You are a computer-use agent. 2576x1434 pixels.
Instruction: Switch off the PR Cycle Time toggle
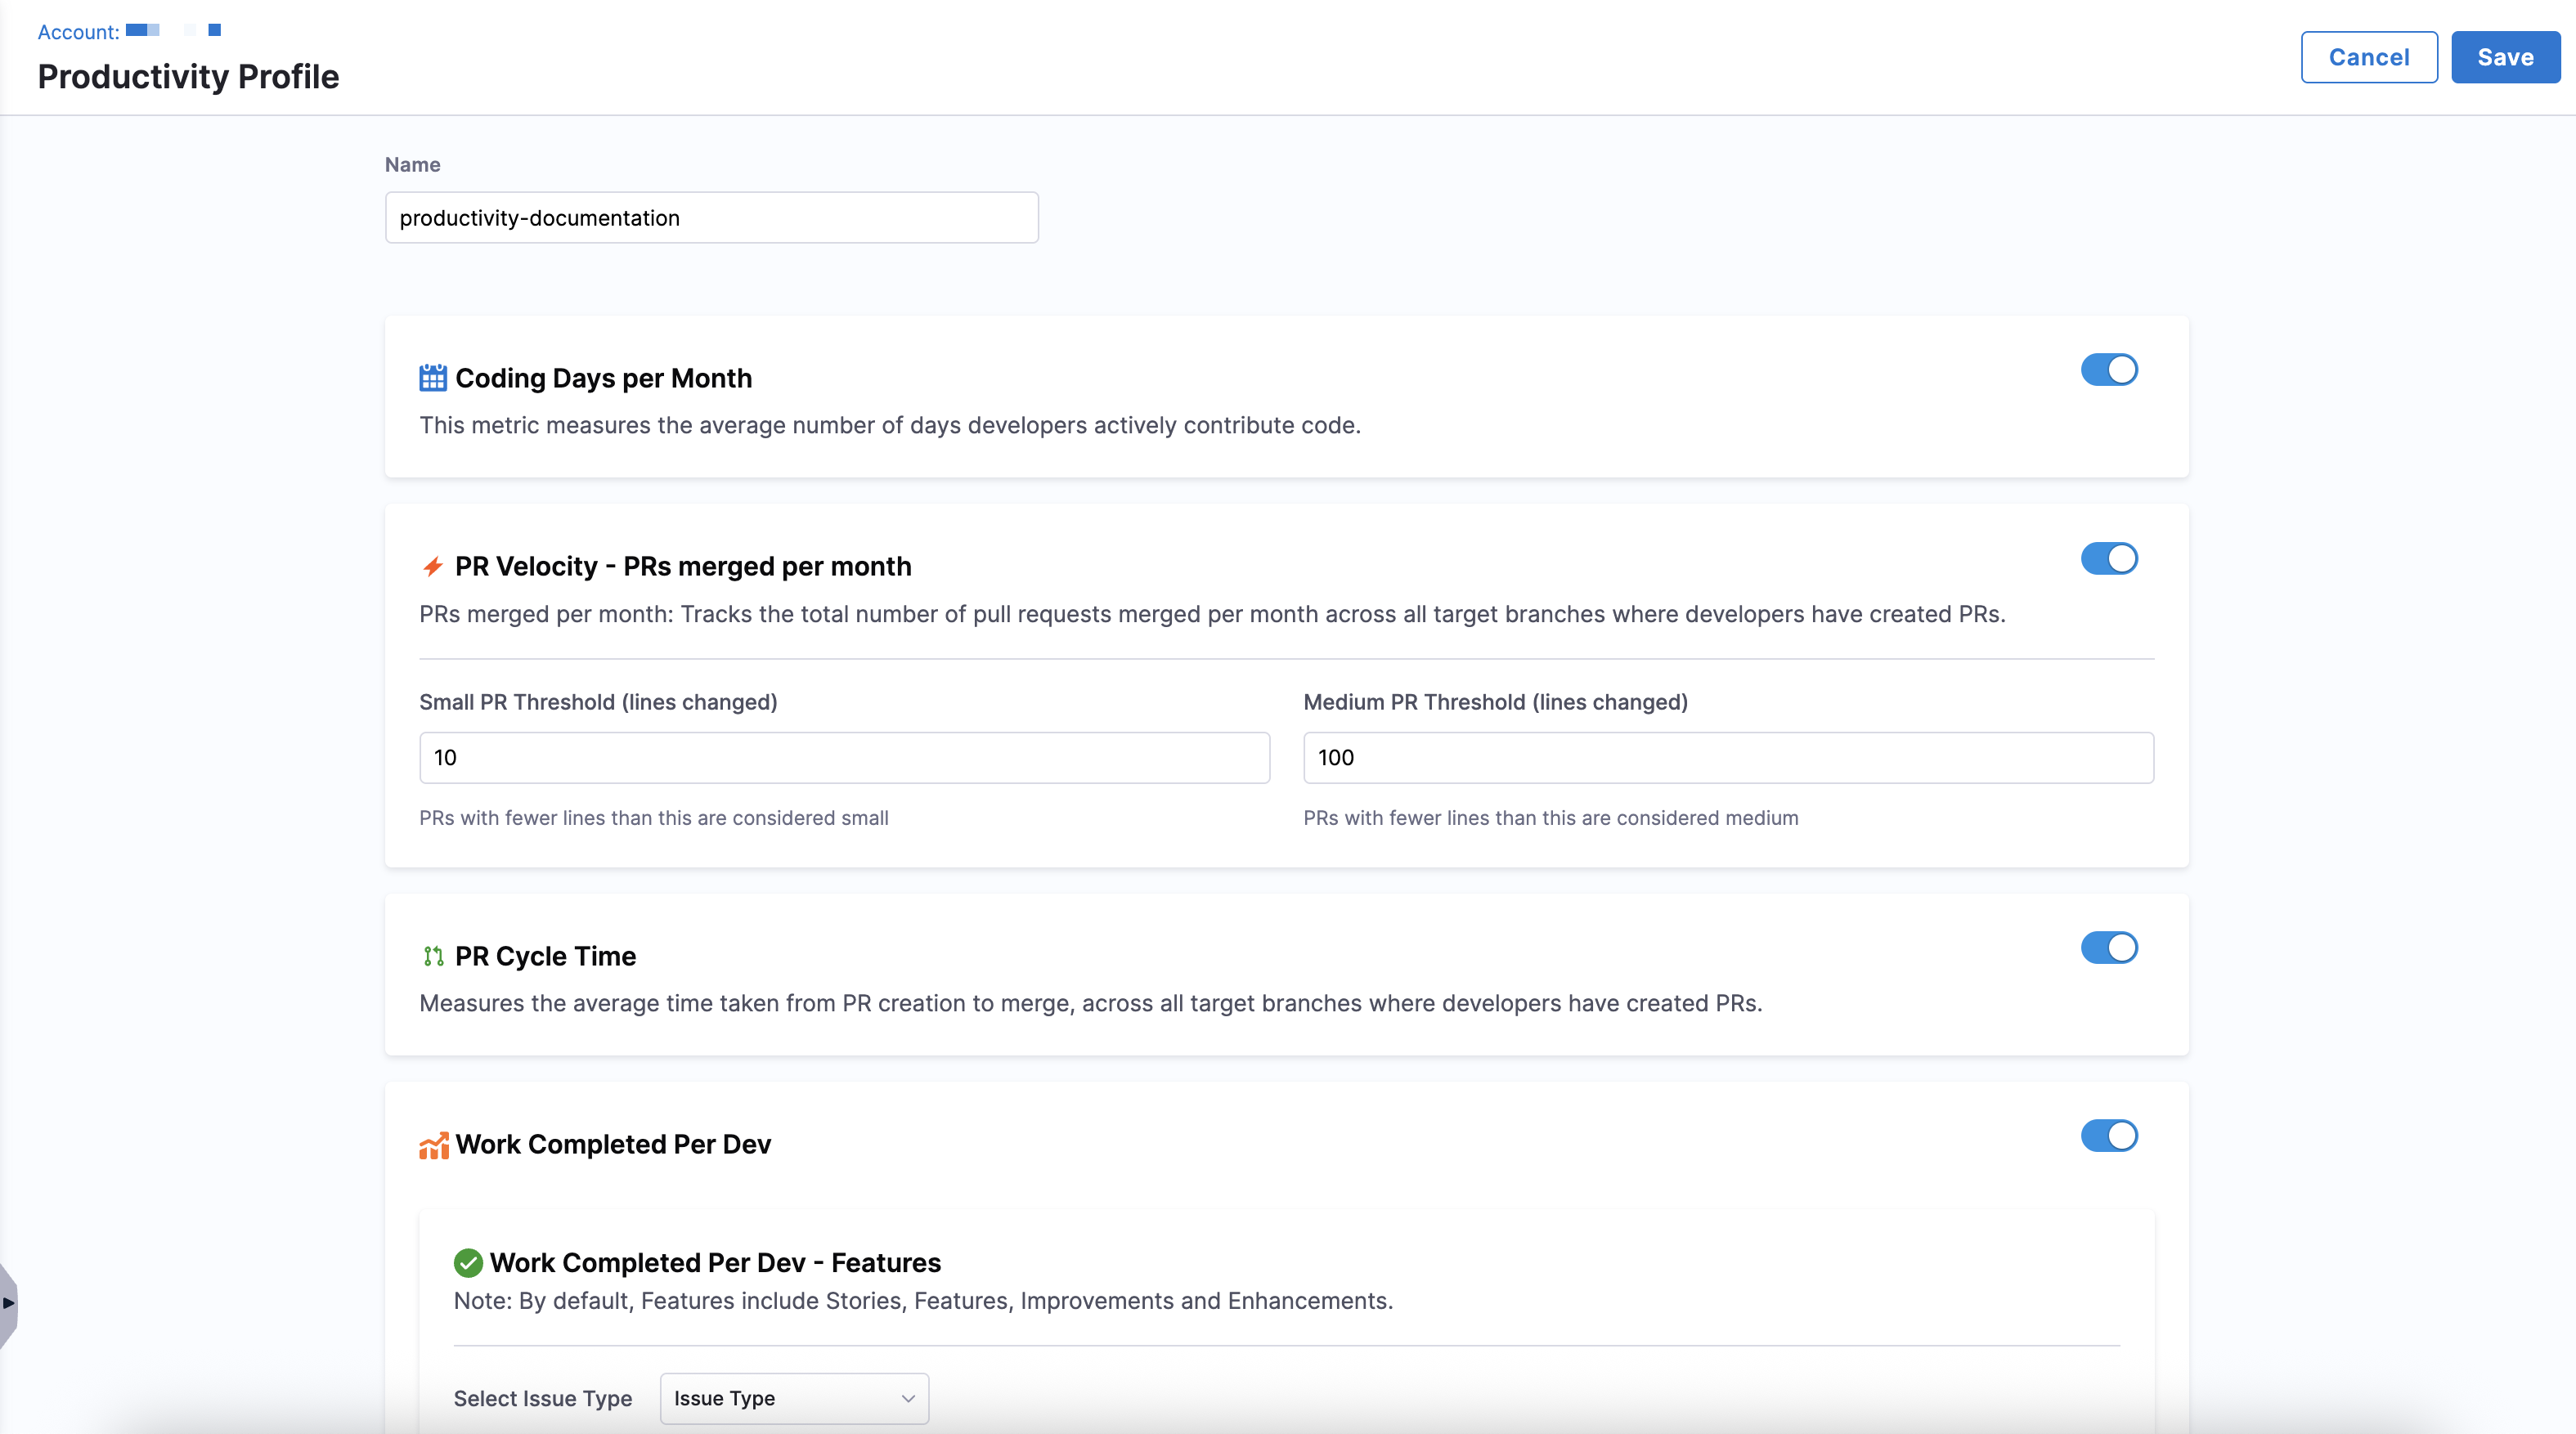pos(2108,947)
